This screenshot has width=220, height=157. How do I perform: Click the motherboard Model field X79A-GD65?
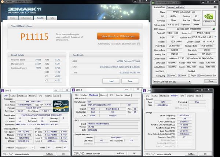(x=103, y=105)
